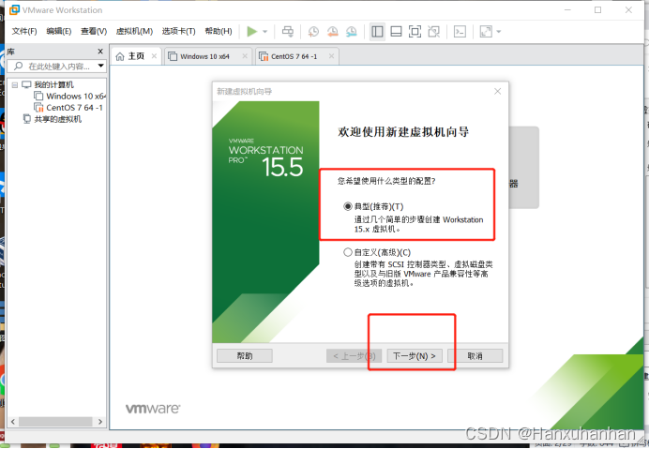Click the green power on play button
The width and height of the screenshot is (649, 449).
[251, 32]
